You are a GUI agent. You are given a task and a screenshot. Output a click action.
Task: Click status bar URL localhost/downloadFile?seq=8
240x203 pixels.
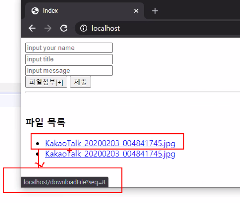coord(65,182)
